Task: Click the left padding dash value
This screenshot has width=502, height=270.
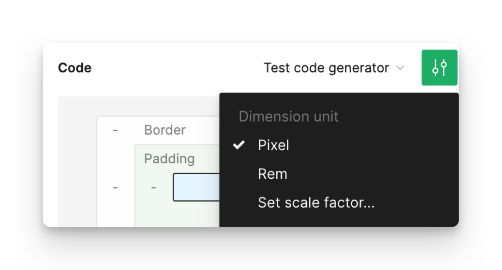Action: 154,188
